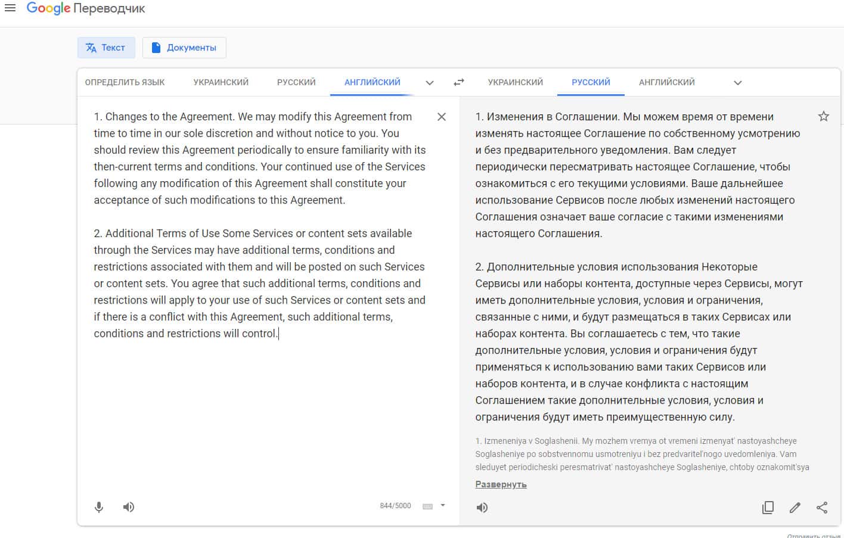Listen to the Russian translation
The image size is (844, 538).
(x=482, y=508)
